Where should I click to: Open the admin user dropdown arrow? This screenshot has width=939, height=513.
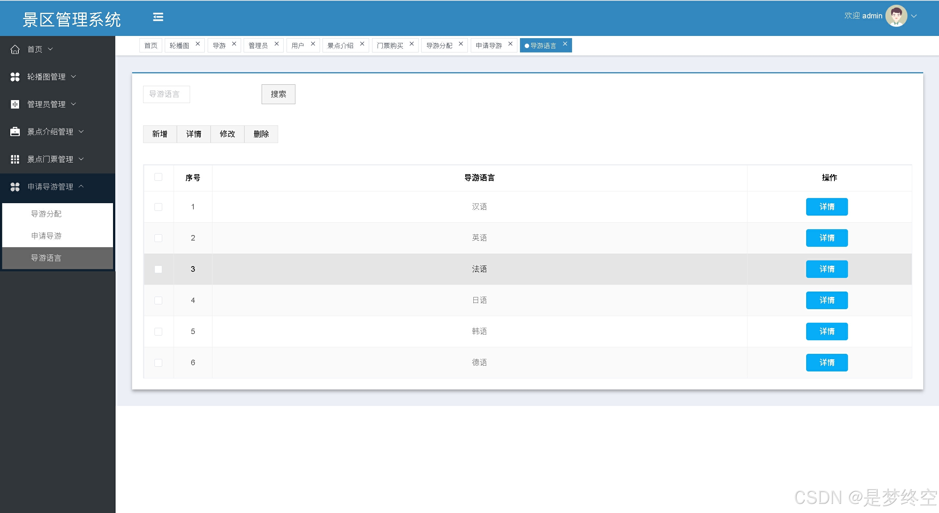914,16
